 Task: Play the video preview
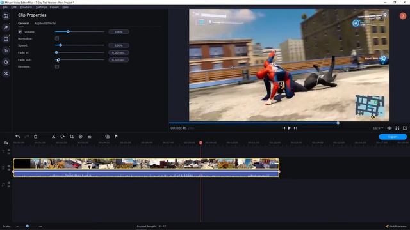coord(290,128)
